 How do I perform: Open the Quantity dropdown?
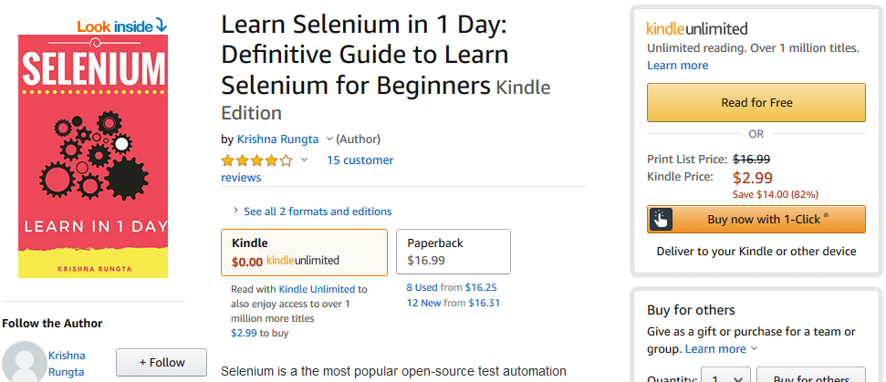[725, 376]
